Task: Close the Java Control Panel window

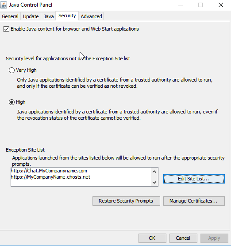Action: (x=221, y=5)
